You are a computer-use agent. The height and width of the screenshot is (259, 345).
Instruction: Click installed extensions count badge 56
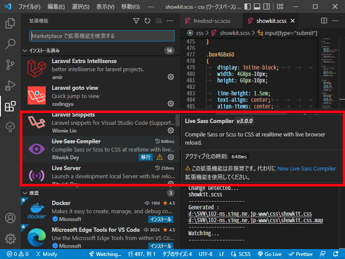[169, 51]
